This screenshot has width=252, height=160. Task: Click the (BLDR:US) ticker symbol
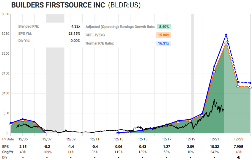click(x=125, y=5)
